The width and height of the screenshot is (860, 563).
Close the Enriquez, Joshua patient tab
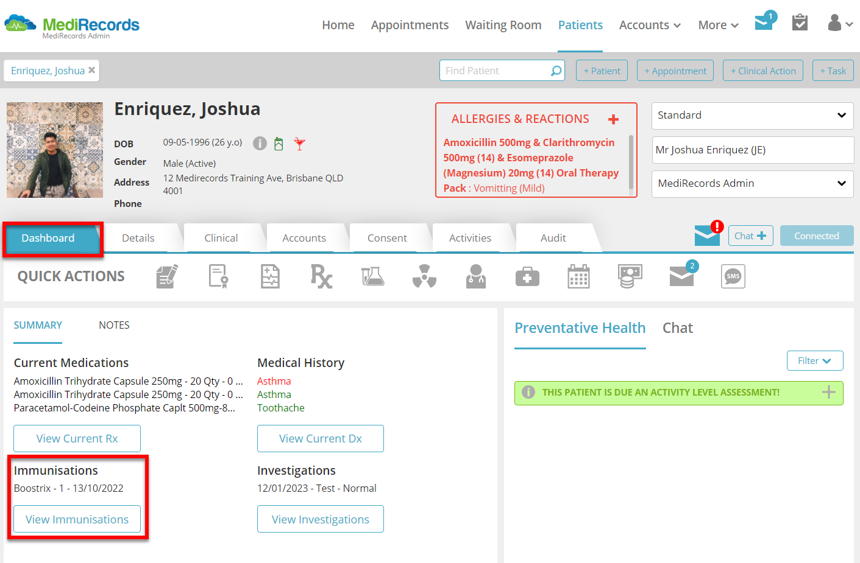(x=91, y=70)
